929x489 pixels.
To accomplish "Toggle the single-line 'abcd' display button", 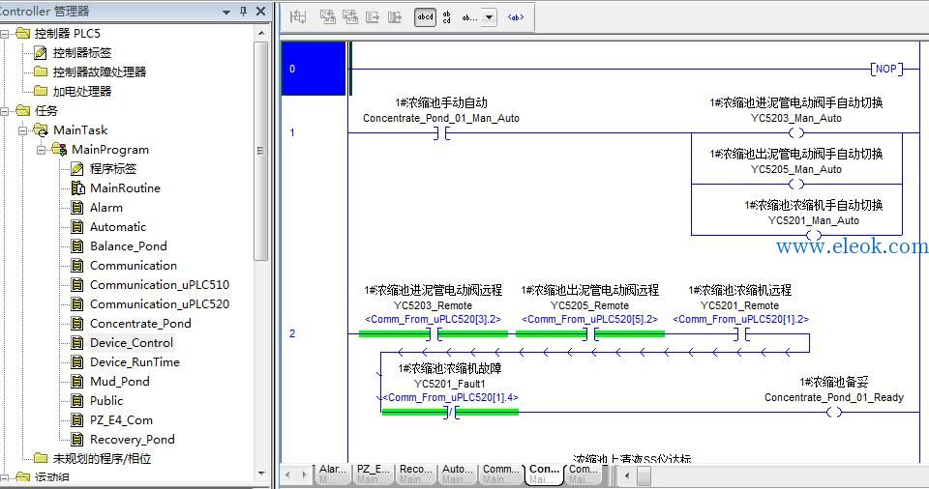I will (425, 17).
